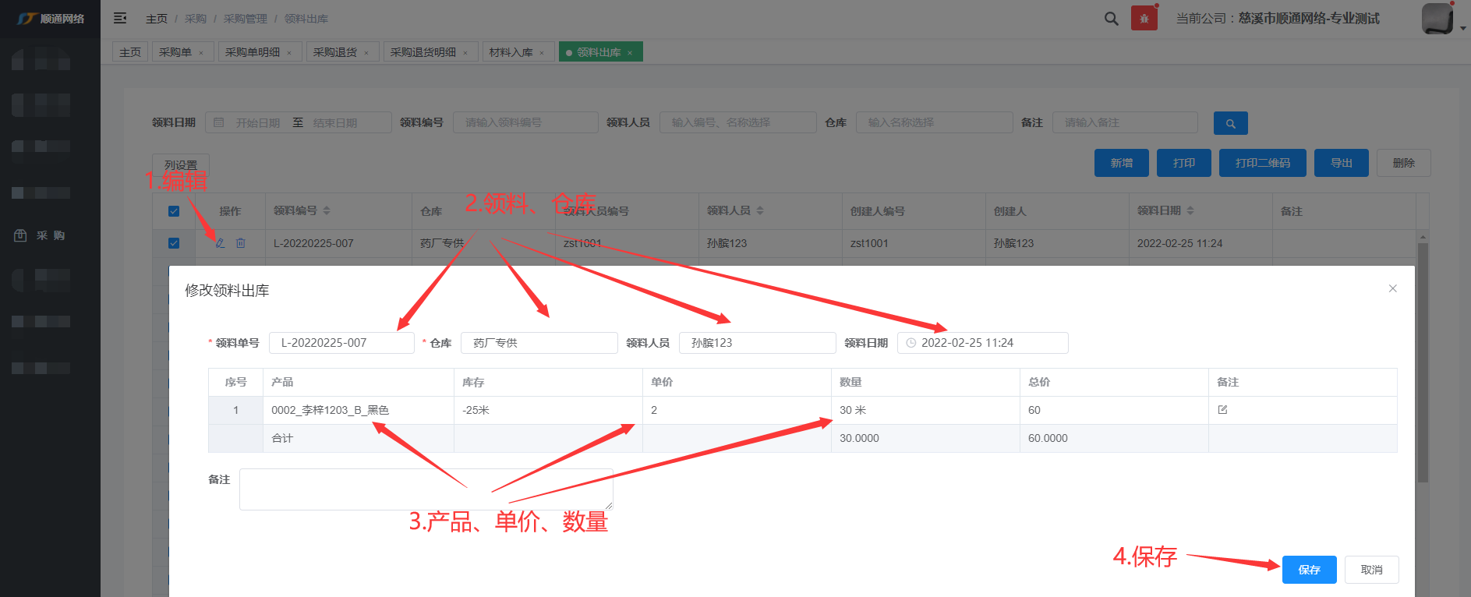Open the 仓库 dropdown showing 药厂专供

(539, 343)
